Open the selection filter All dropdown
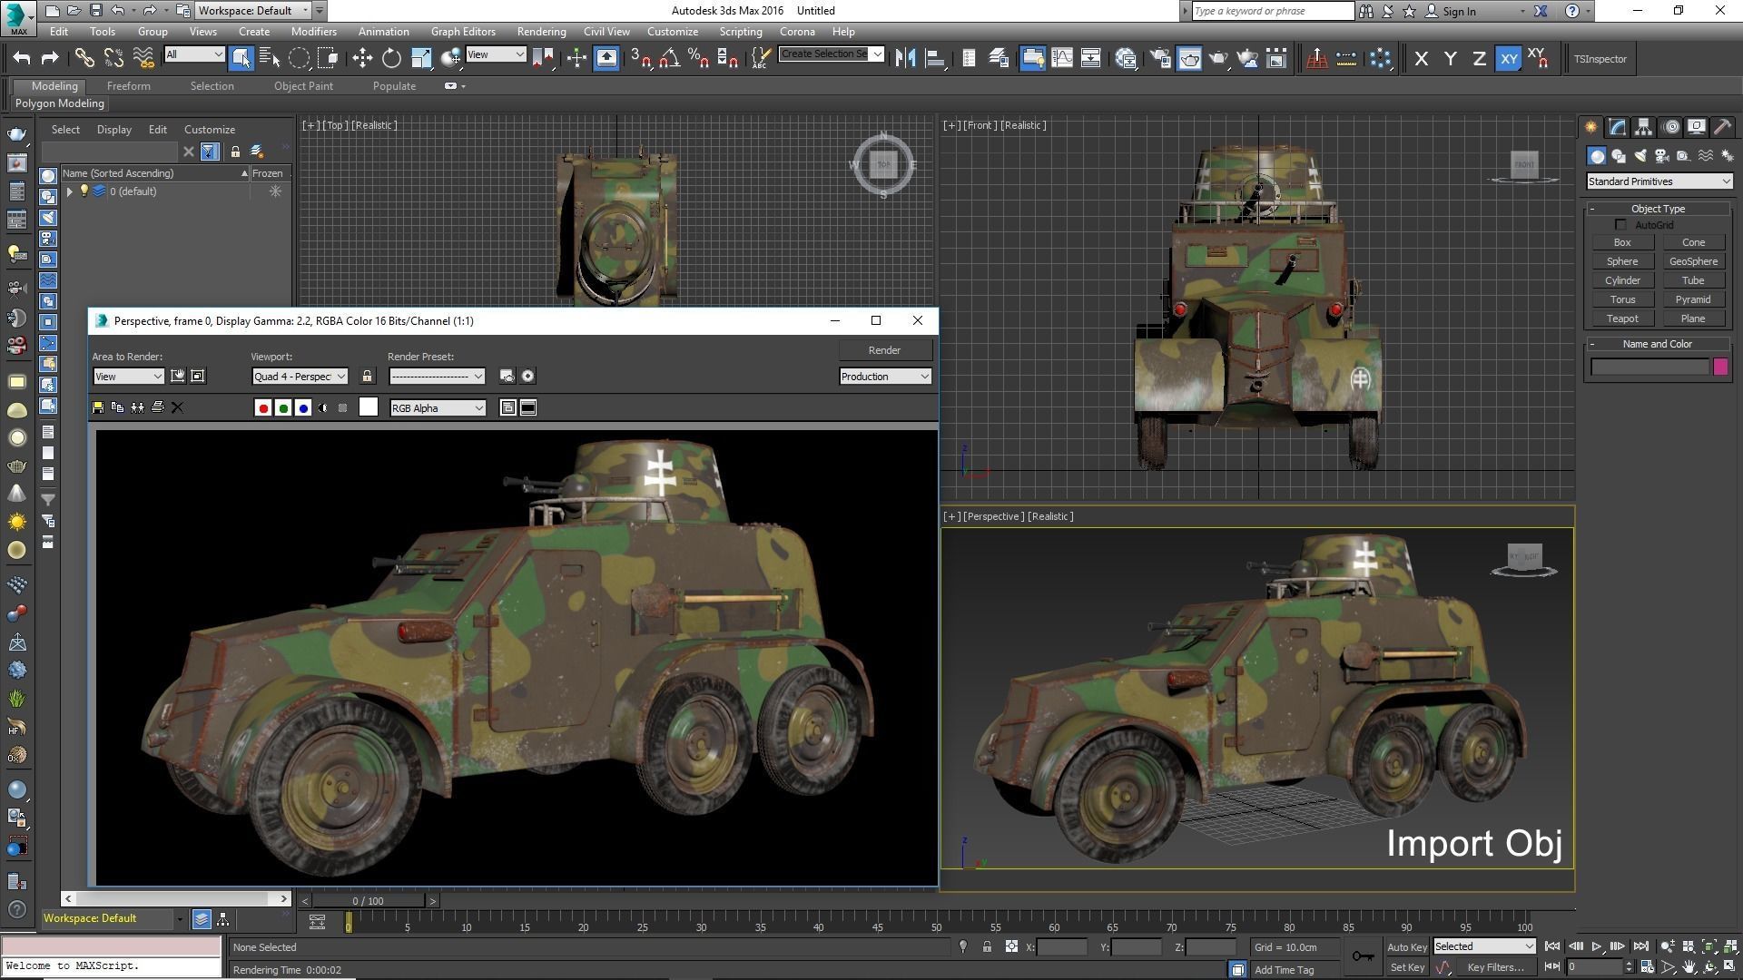The width and height of the screenshot is (1743, 980). [x=194, y=54]
